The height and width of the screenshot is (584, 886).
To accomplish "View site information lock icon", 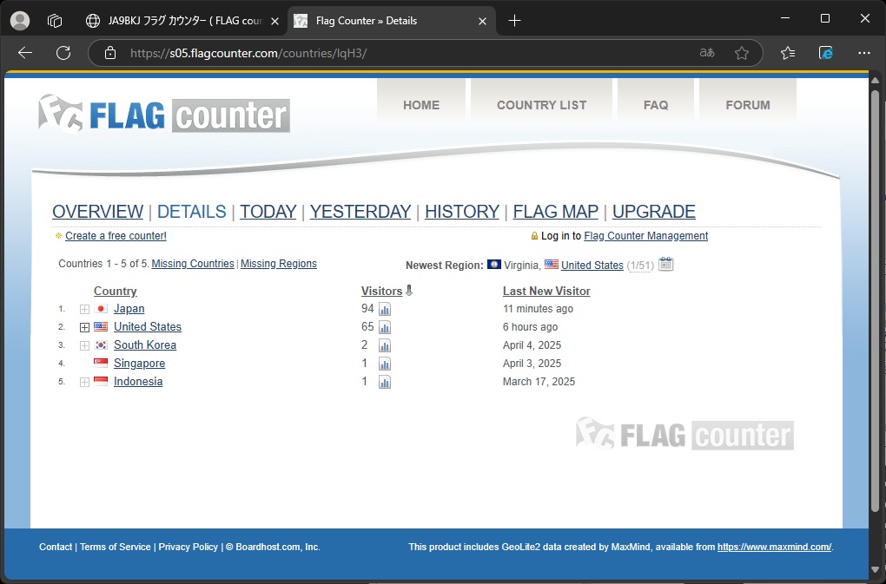I will point(110,53).
